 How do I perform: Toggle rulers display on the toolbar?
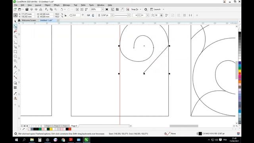(x=113, y=10)
